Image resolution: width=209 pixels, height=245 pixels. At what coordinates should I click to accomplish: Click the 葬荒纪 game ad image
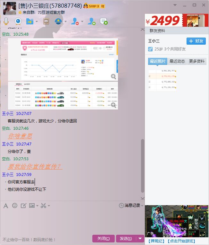177,221
